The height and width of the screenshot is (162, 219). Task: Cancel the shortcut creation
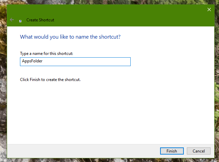pos(199,151)
